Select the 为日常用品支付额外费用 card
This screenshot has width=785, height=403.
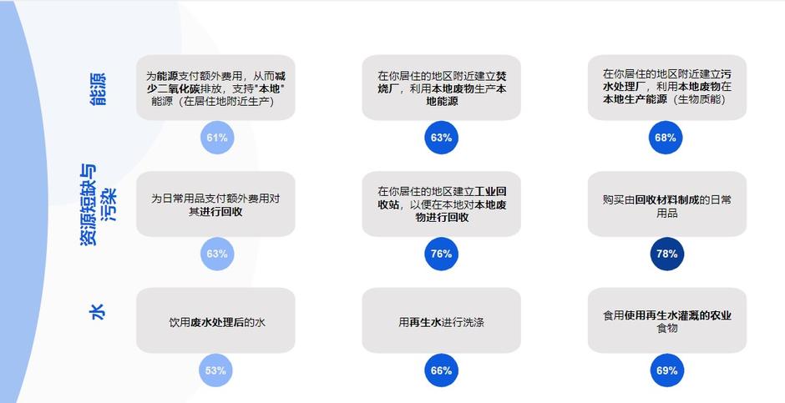[215, 204]
